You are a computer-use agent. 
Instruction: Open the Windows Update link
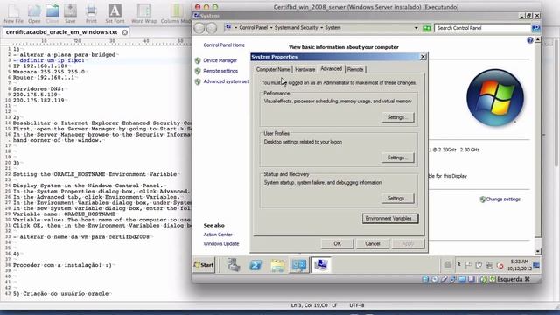[x=221, y=244]
